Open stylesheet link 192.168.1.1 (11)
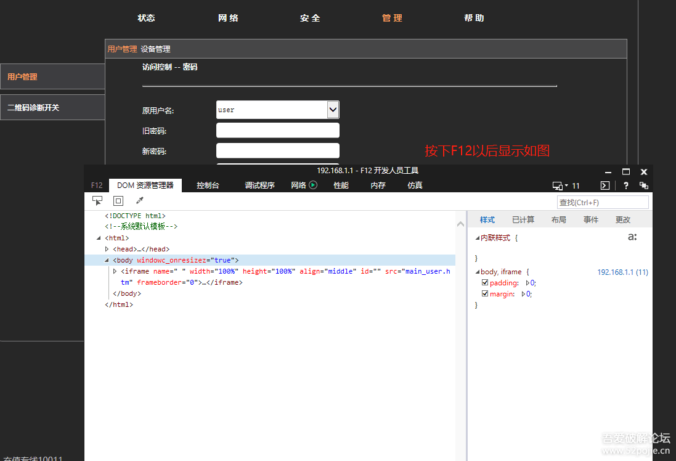Viewport: 676px width, 461px height. [622, 272]
